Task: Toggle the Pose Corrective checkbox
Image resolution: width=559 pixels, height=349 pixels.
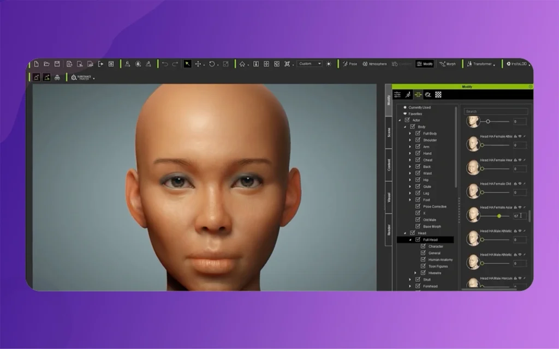Action: tap(418, 206)
